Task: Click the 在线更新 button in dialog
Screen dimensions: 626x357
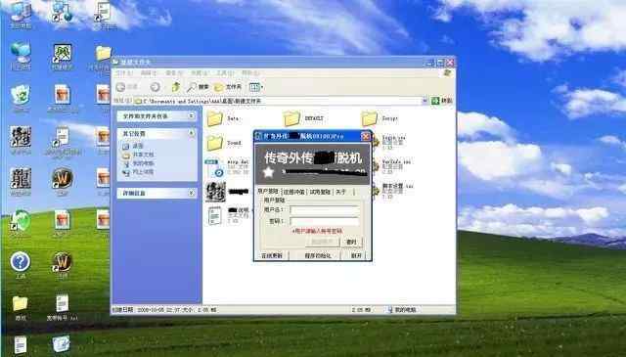Action: click(272, 255)
